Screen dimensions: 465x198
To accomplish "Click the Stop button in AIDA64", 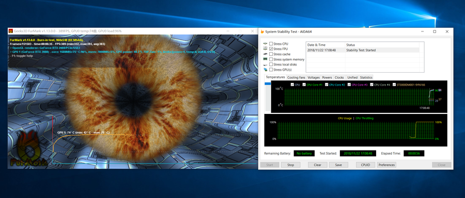I will point(290,165).
